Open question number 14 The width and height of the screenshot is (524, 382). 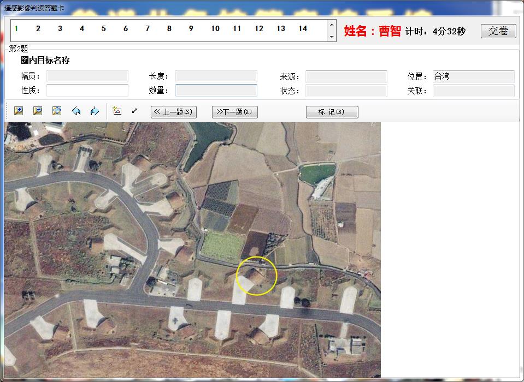tap(303, 29)
